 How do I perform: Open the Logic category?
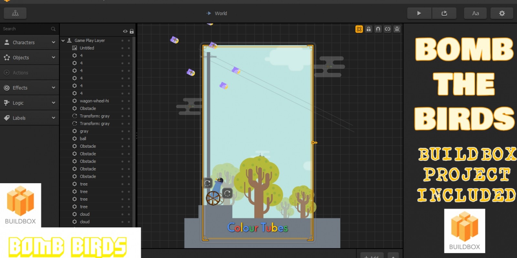tap(29, 103)
